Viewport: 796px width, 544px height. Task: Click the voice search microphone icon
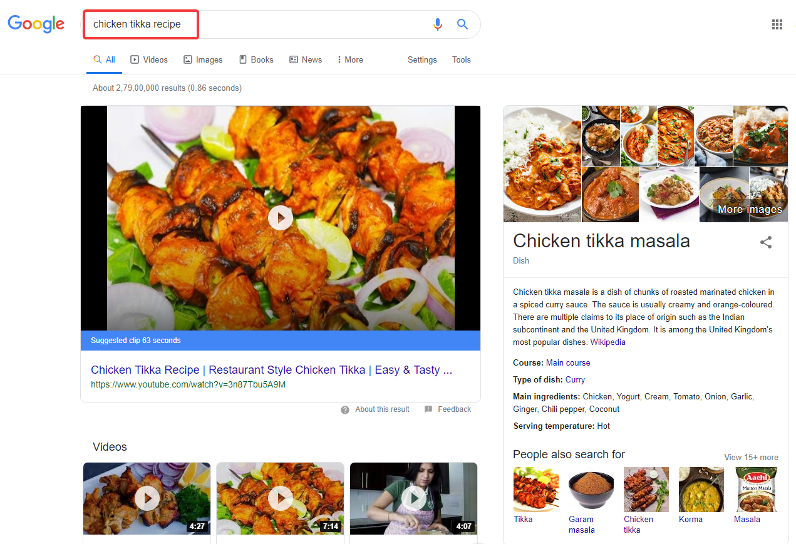[x=437, y=24]
